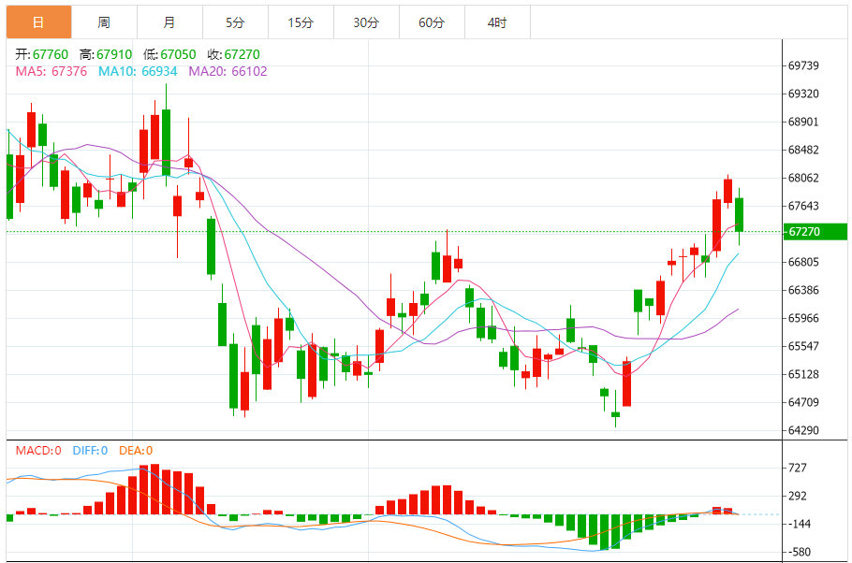Click the 低:67050 low price value
Viewport: 852px width, 563px height.
(169, 54)
